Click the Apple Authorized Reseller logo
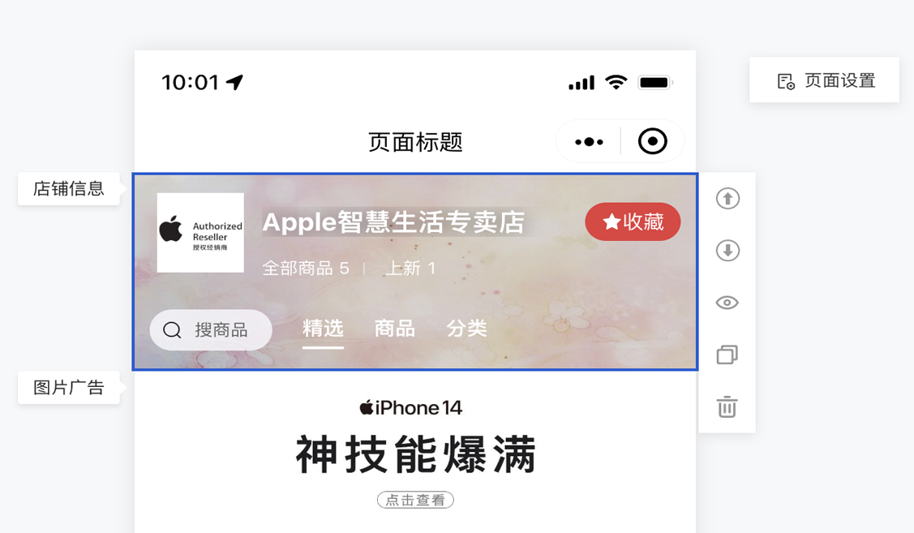 point(200,233)
